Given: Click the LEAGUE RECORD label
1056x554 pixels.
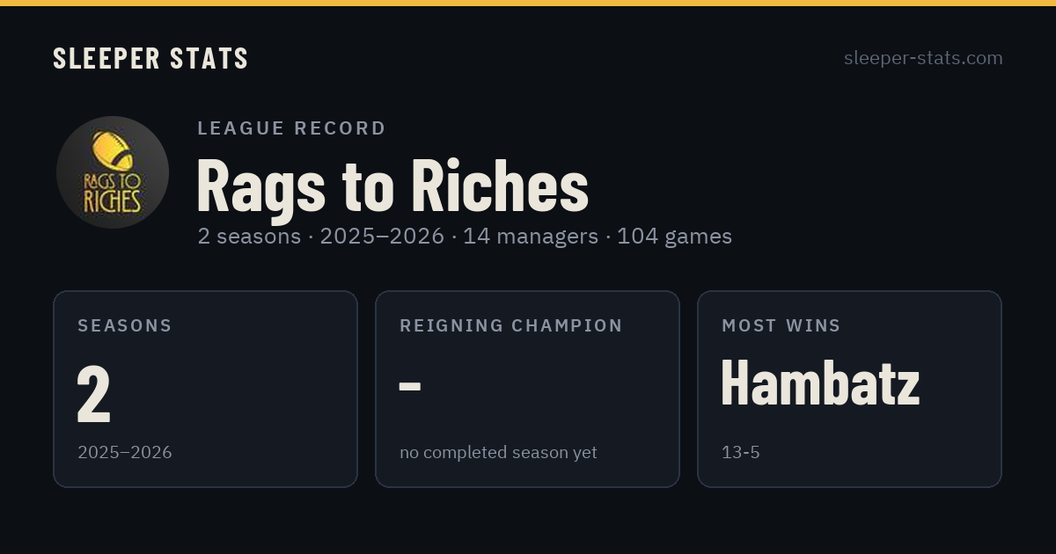Looking at the screenshot, I should [292, 128].
